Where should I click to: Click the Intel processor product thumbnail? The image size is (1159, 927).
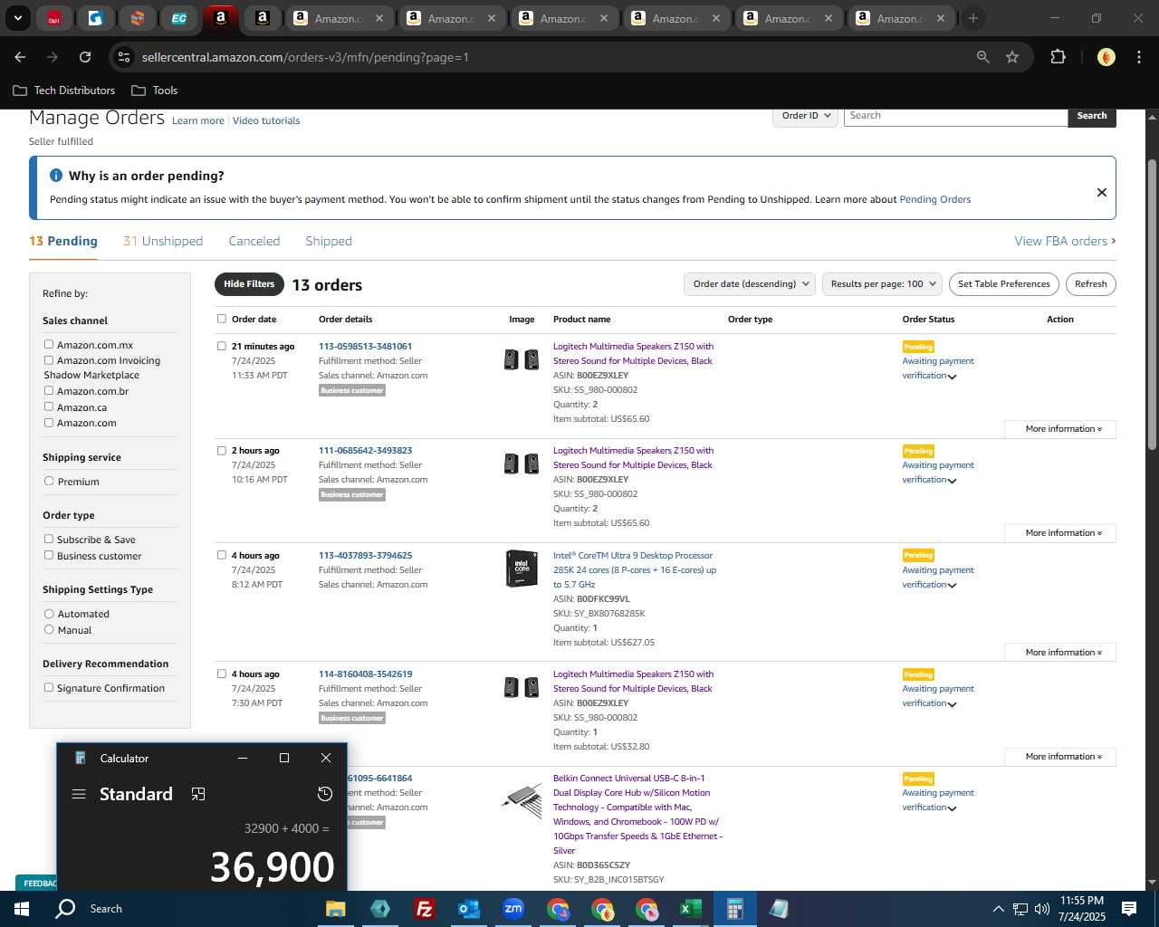tap(522, 569)
